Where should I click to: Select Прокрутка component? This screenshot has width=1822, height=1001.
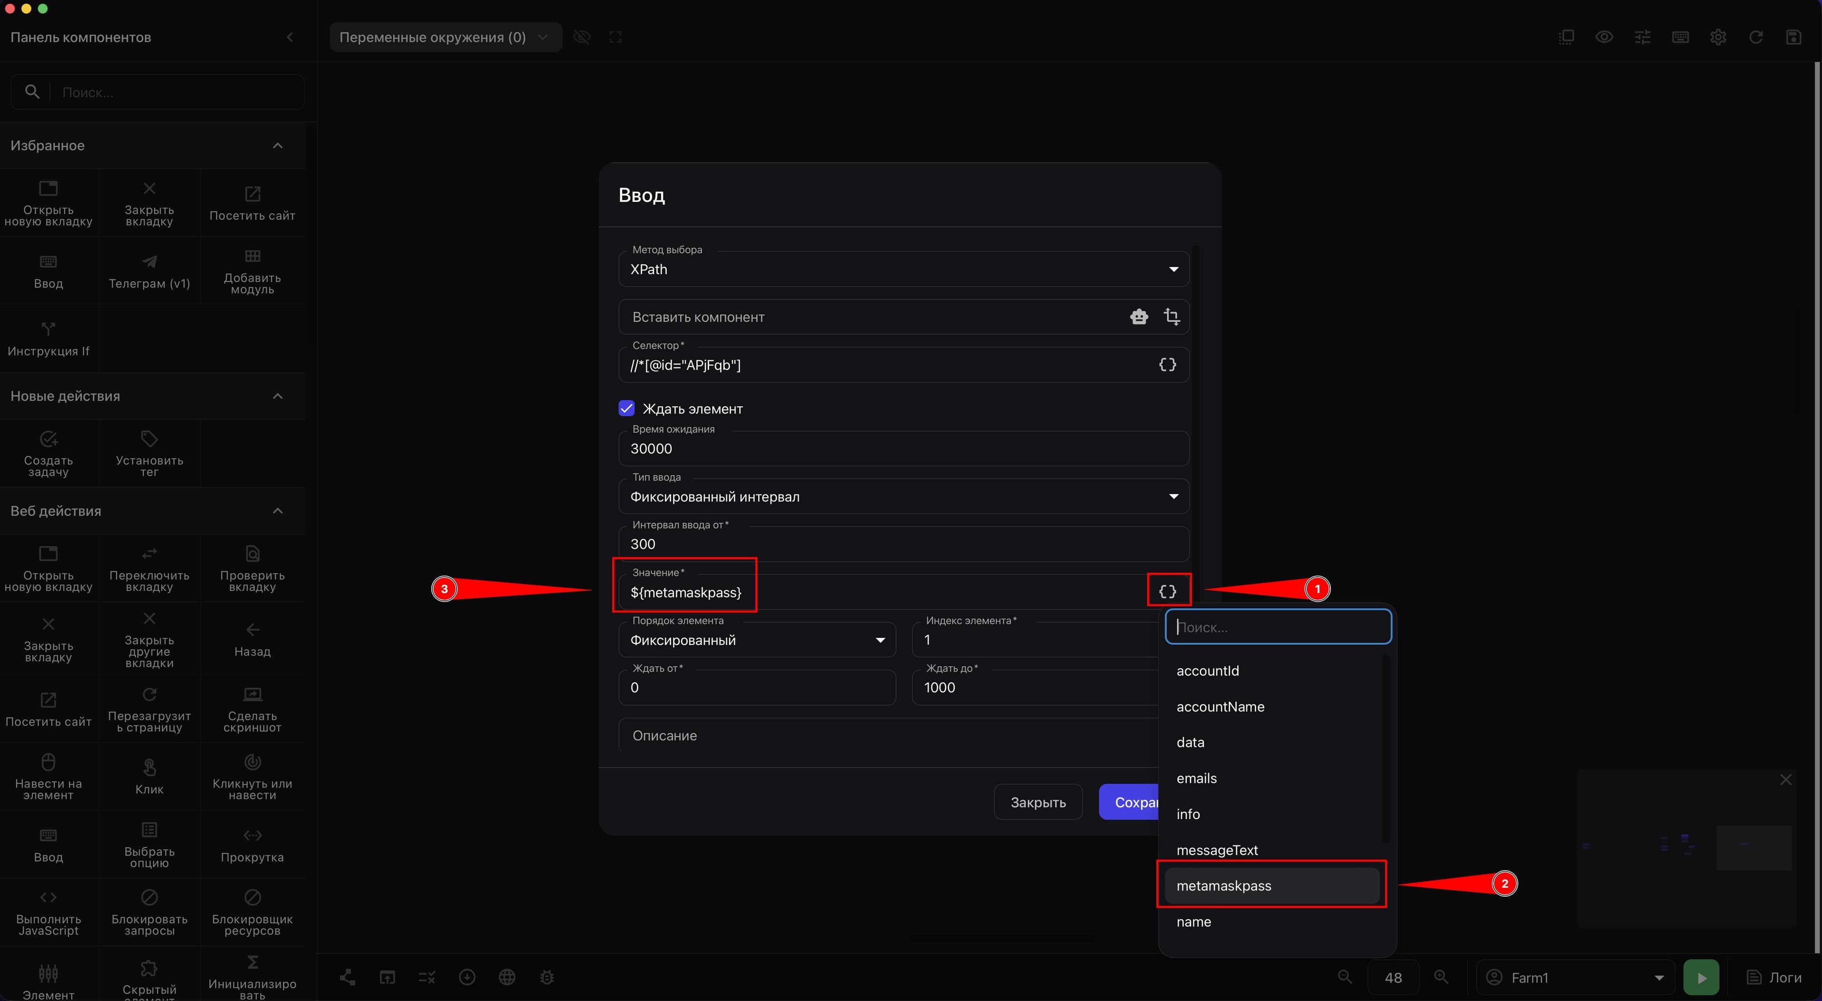point(252,845)
